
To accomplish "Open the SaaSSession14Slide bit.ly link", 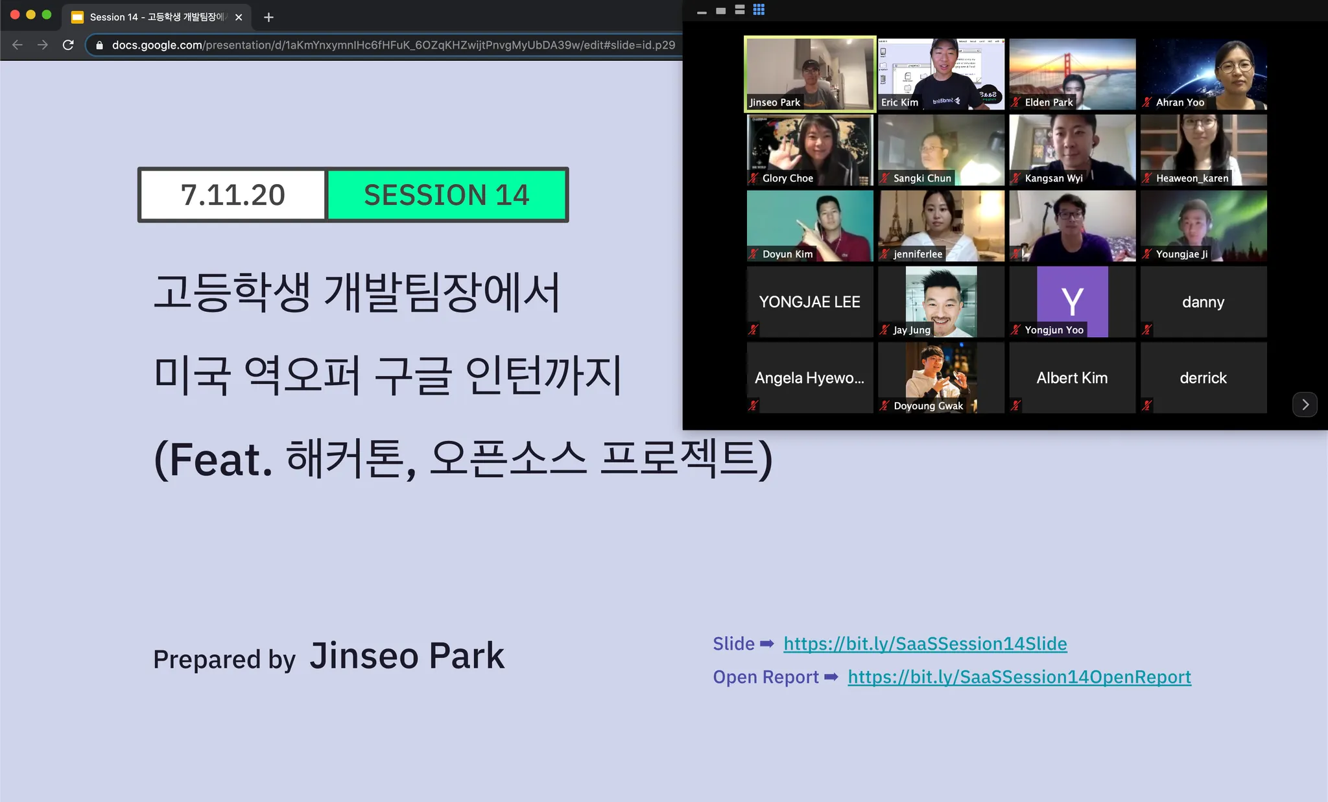I will 925,644.
